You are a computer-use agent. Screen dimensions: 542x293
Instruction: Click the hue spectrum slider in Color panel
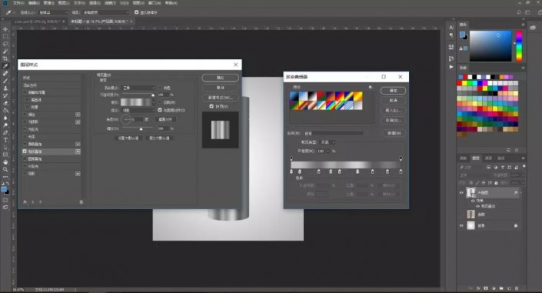point(519,46)
